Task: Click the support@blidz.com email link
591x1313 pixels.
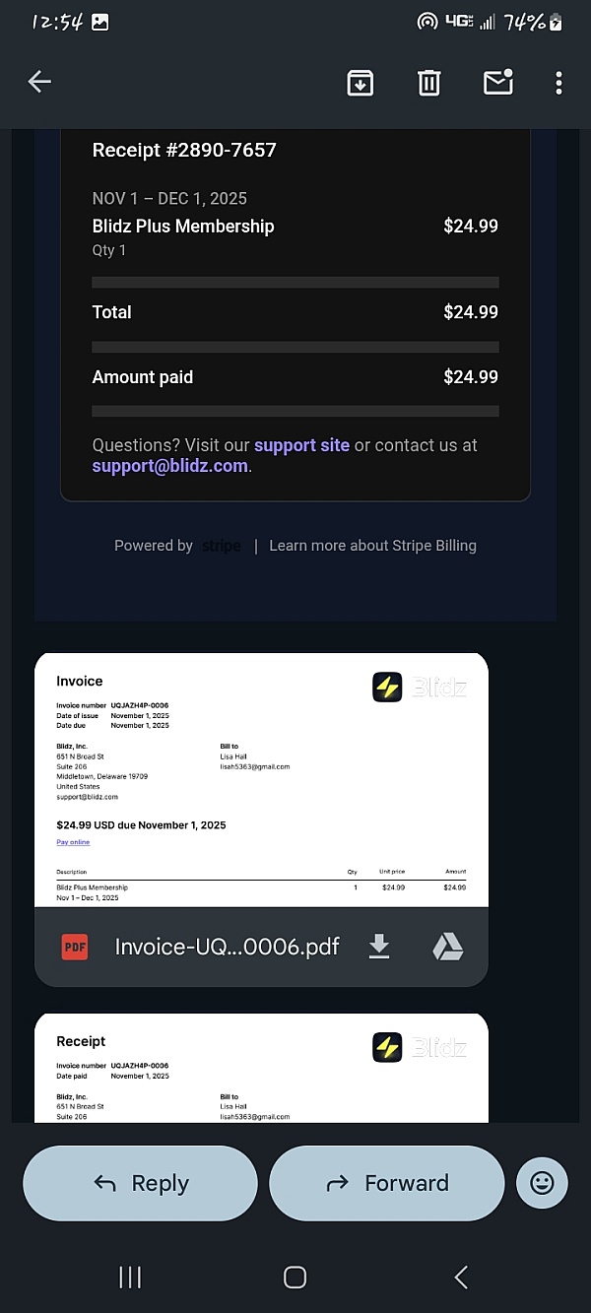Action: click(170, 466)
